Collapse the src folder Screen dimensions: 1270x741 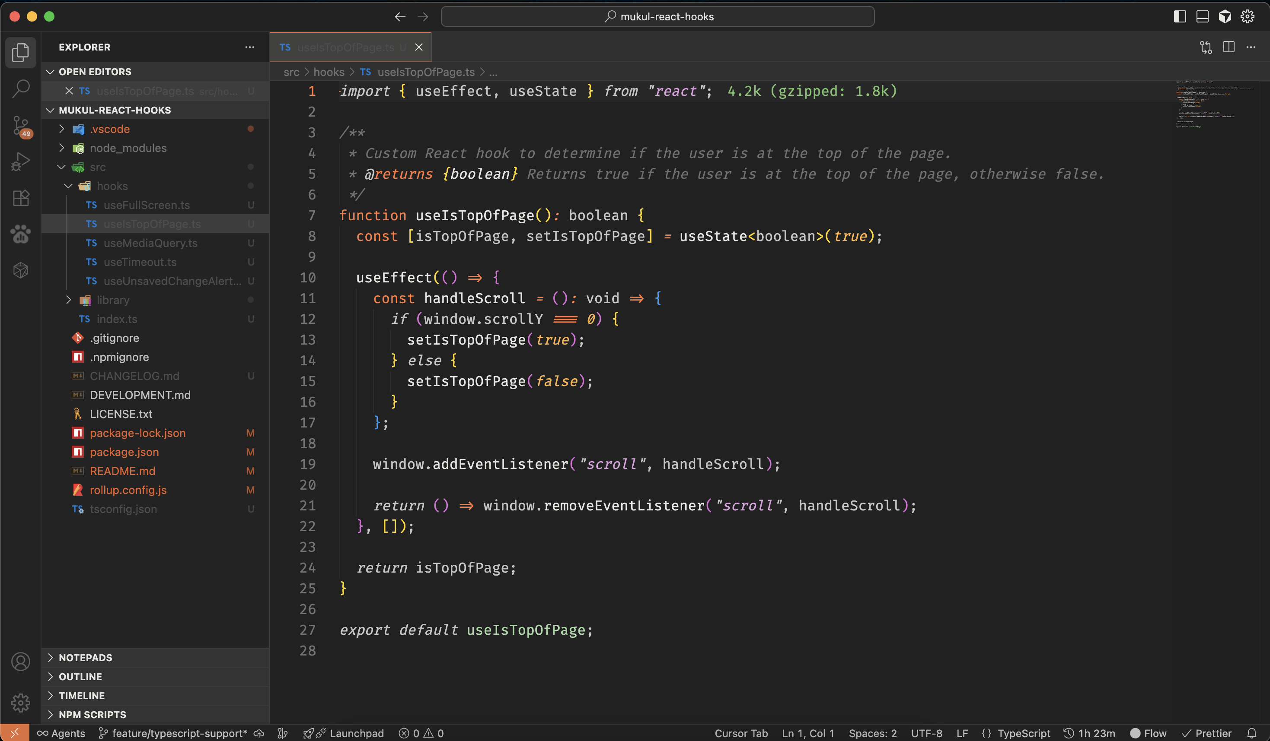pyautogui.click(x=155, y=167)
